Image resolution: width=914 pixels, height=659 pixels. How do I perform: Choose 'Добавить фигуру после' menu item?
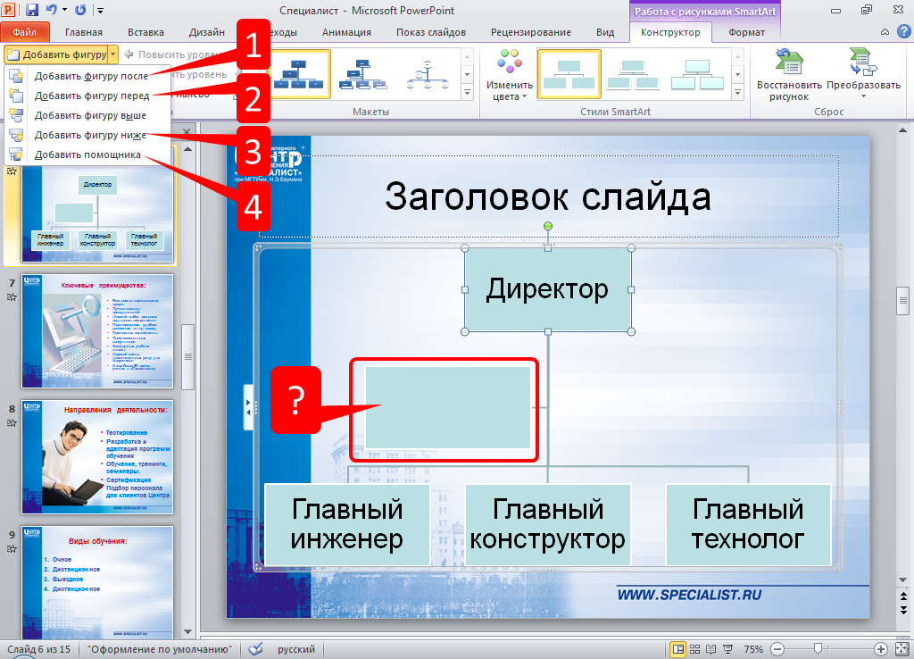point(90,76)
